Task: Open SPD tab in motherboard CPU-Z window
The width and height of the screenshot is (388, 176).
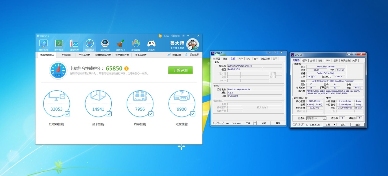Action: point(248,59)
